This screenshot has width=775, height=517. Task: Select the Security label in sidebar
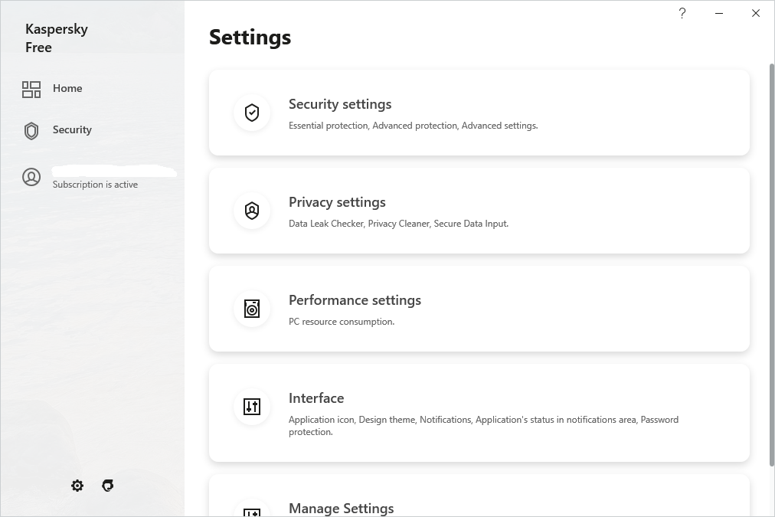click(x=72, y=129)
